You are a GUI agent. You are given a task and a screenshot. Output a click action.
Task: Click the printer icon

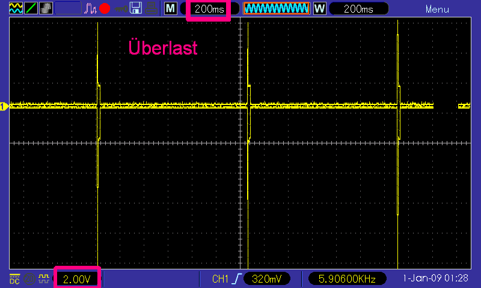click(x=152, y=8)
